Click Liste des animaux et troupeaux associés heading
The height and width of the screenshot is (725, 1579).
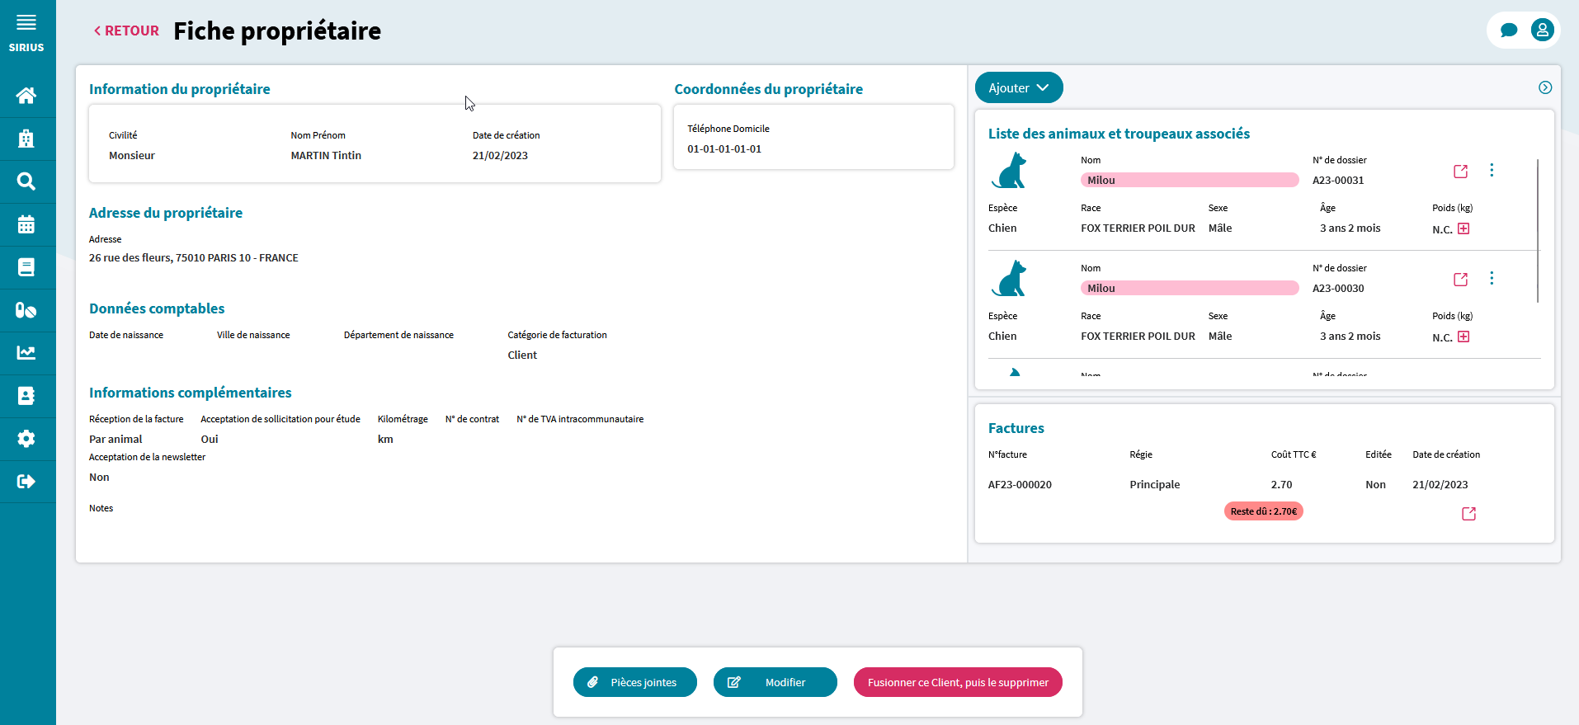pos(1119,134)
